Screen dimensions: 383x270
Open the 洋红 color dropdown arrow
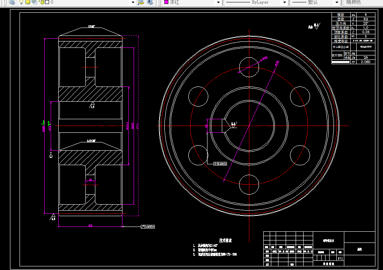(x=218, y=2)
